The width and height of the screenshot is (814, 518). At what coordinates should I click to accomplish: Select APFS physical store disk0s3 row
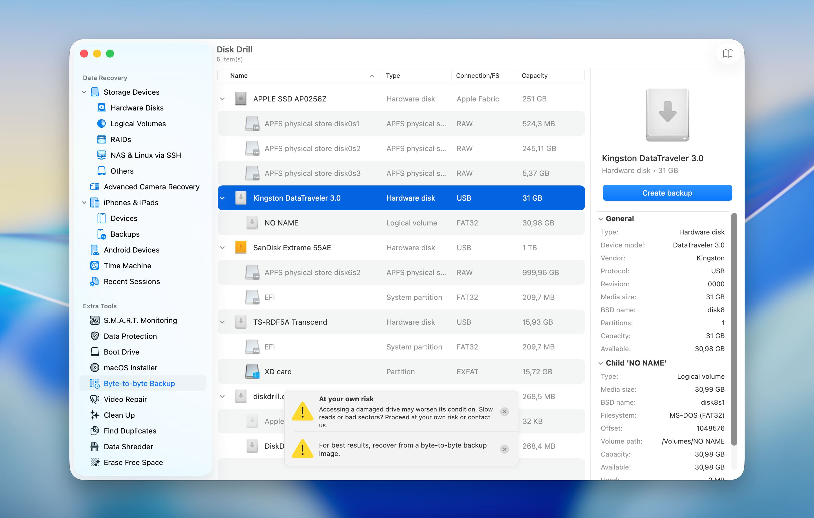pos(401,173)
